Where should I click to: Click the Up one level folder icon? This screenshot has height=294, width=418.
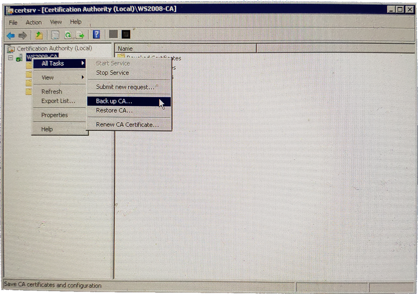pos(39,36)
